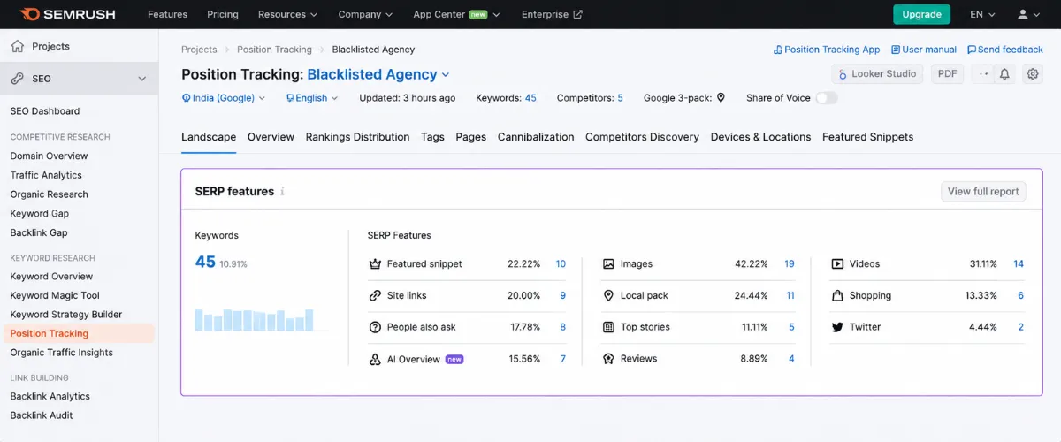Open the Pages tab

pyautogui.click(x=471, y=137)
